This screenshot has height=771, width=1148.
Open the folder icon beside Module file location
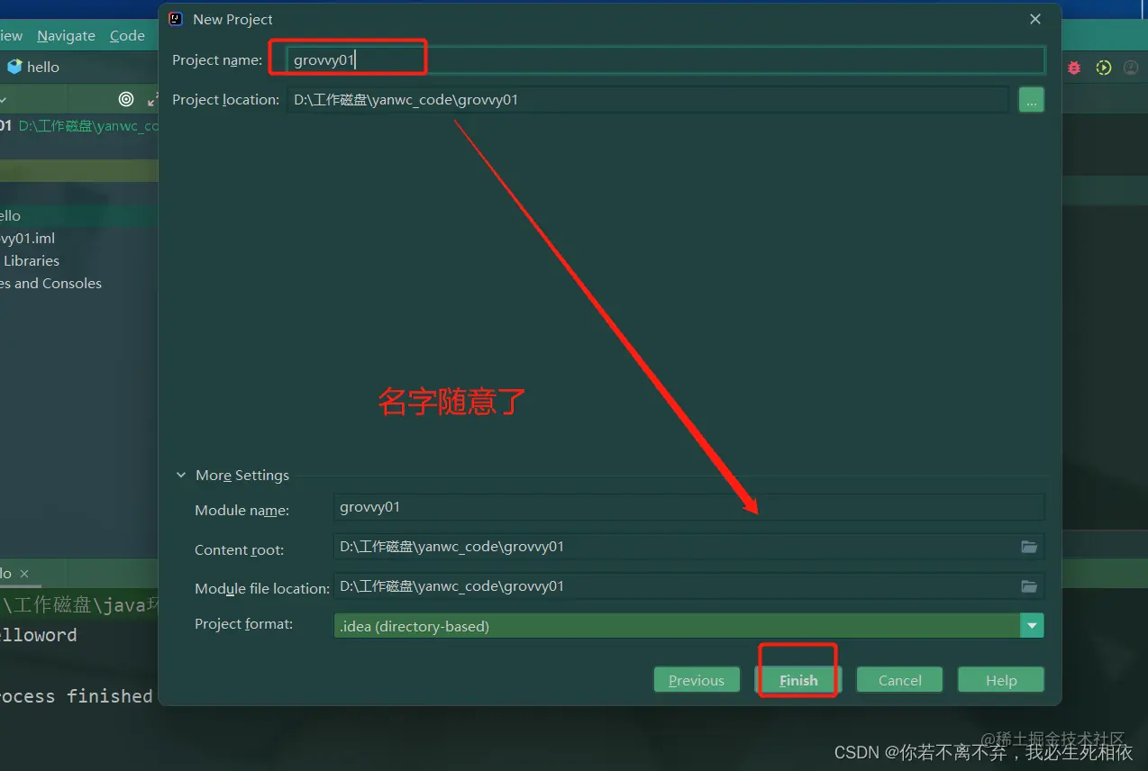(1029, 585)
